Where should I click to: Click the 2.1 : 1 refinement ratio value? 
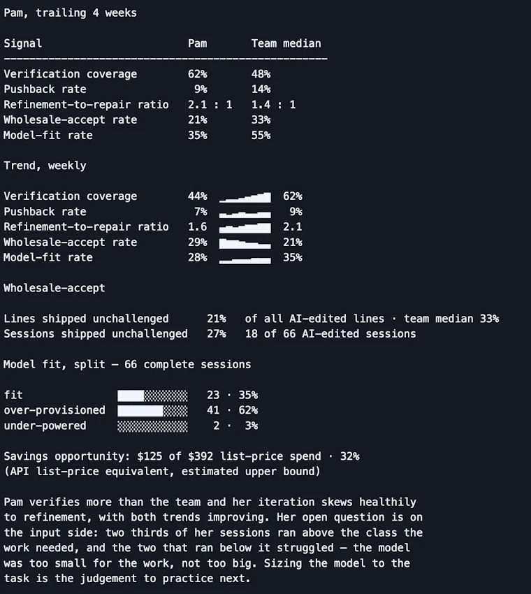[210, 105]
